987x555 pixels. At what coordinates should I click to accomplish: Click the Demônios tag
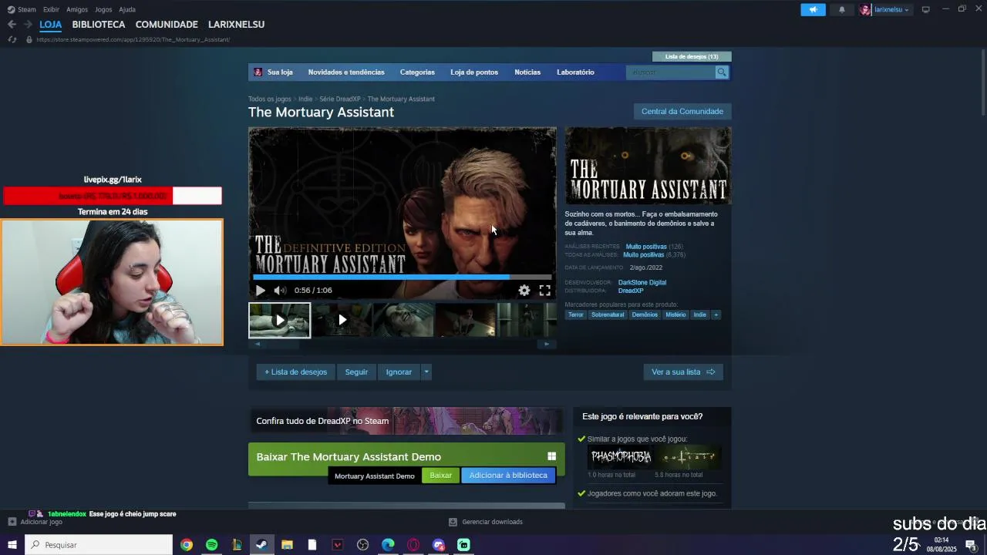point(645,315)
